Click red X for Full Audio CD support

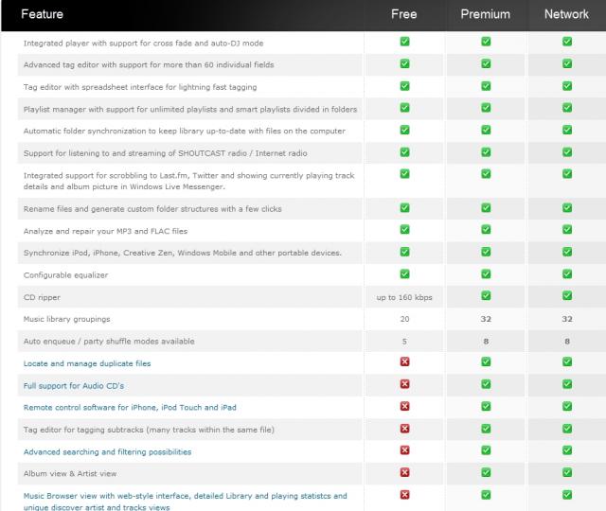[x=404, y=384]
